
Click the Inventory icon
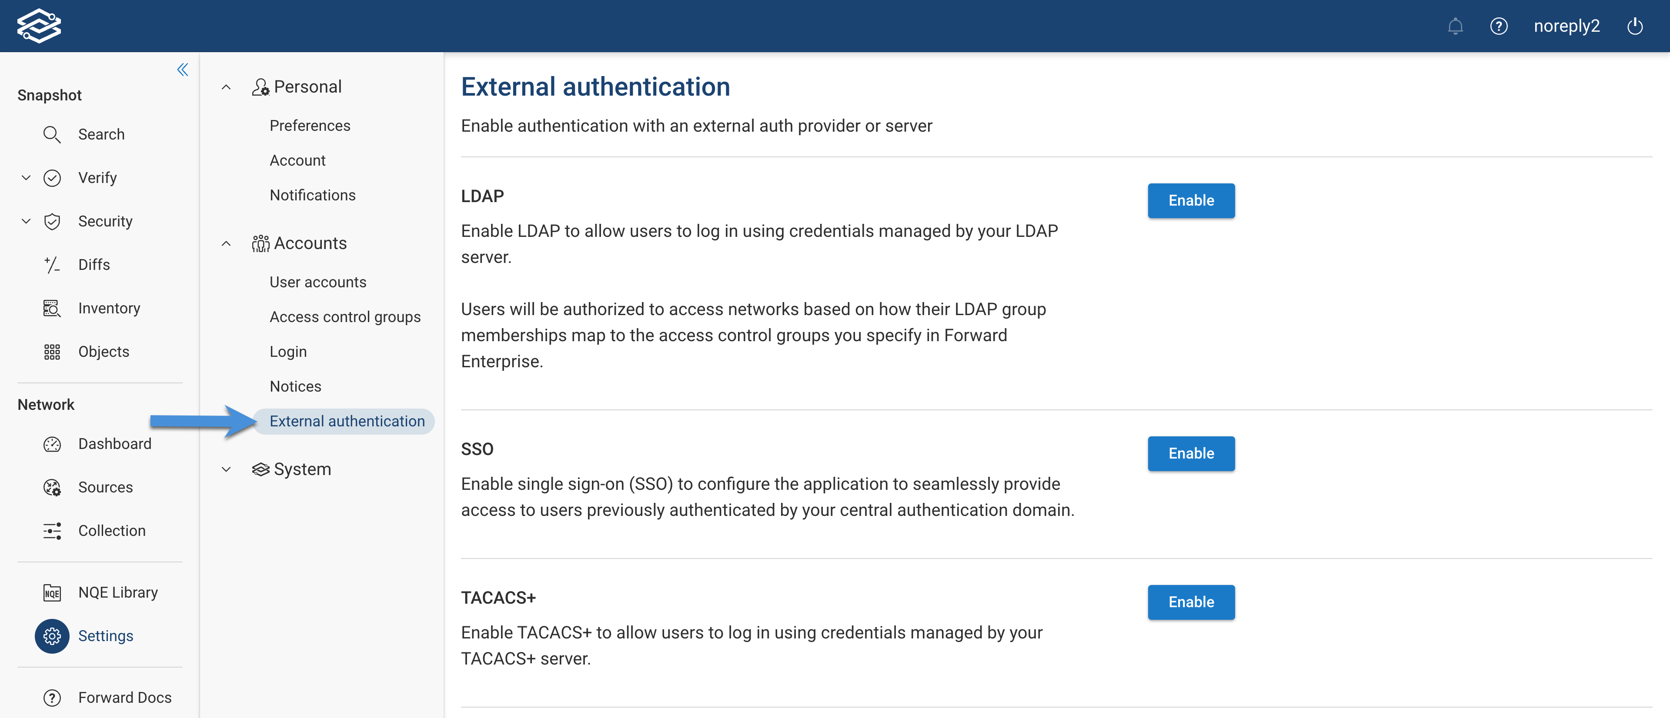tap(52, 308)
